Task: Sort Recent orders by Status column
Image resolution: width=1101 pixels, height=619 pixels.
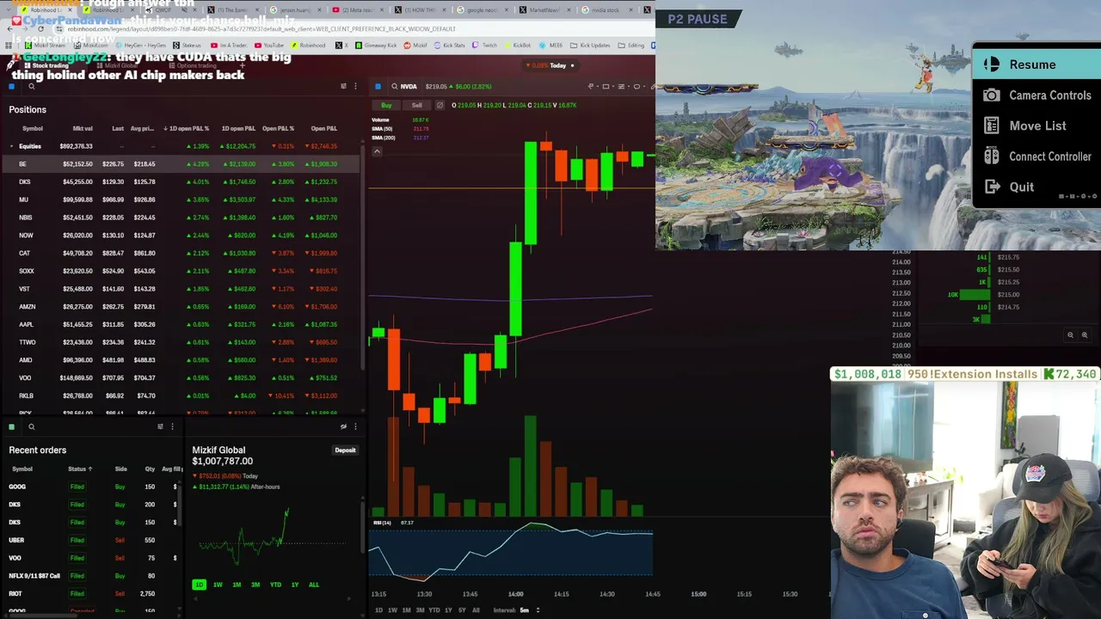Action: (80, 469)
